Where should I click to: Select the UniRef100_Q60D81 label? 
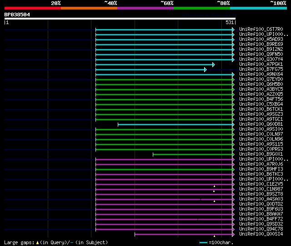261,124
